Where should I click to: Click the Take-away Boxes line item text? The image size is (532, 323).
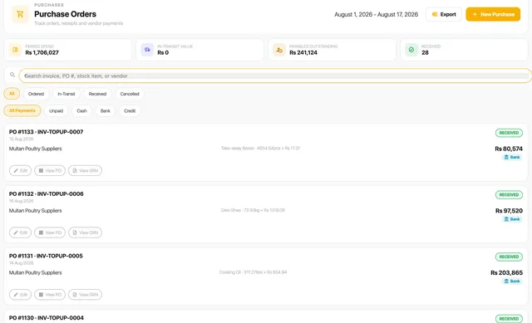click(260, 148)
